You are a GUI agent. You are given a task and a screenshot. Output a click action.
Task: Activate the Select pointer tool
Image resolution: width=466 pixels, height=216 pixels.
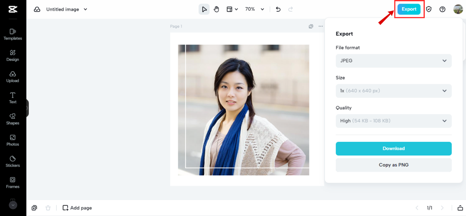click(x=204, y=9)
